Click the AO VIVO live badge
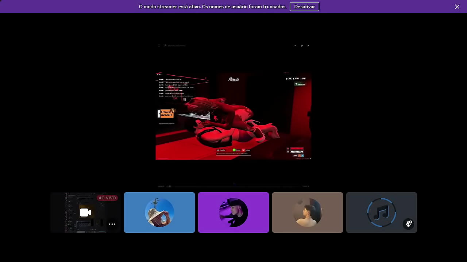This screenshot has width=467, height=262. pos(107,198)
